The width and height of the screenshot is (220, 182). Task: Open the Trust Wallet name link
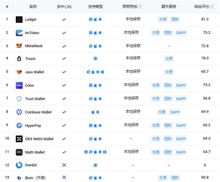pyautogui.click(x=35, y=99)
